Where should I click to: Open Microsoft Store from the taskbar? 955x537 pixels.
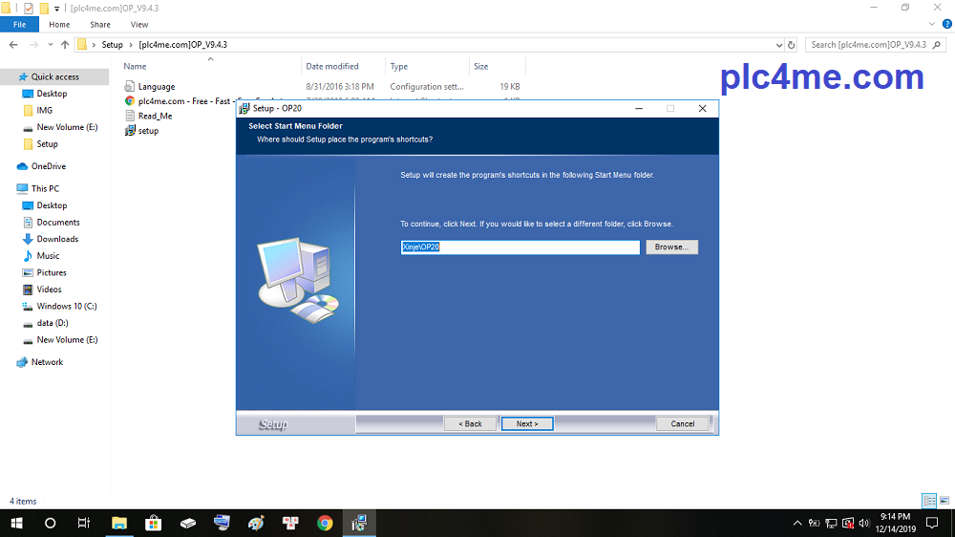pos(153,523)
